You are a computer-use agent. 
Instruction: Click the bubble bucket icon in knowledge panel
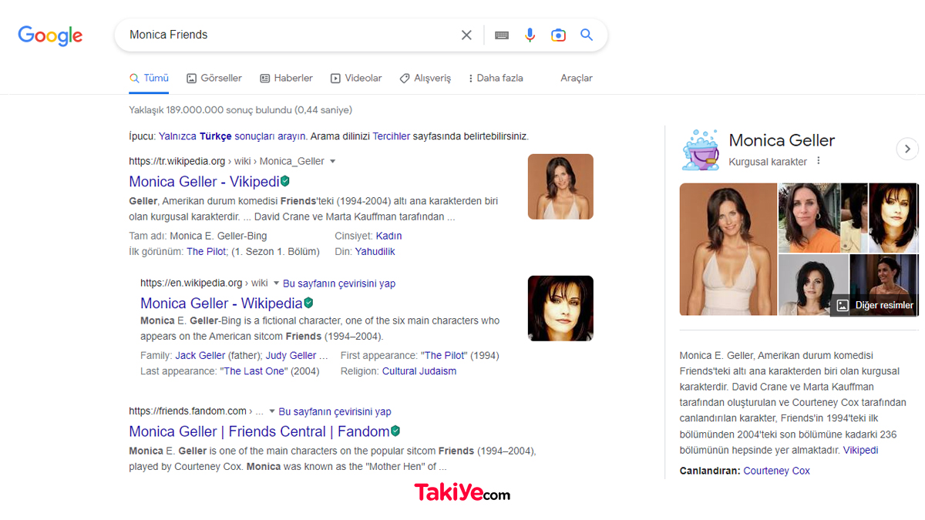coord(700,149)
